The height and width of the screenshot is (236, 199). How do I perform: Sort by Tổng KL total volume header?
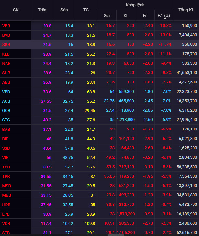(186, 10)
